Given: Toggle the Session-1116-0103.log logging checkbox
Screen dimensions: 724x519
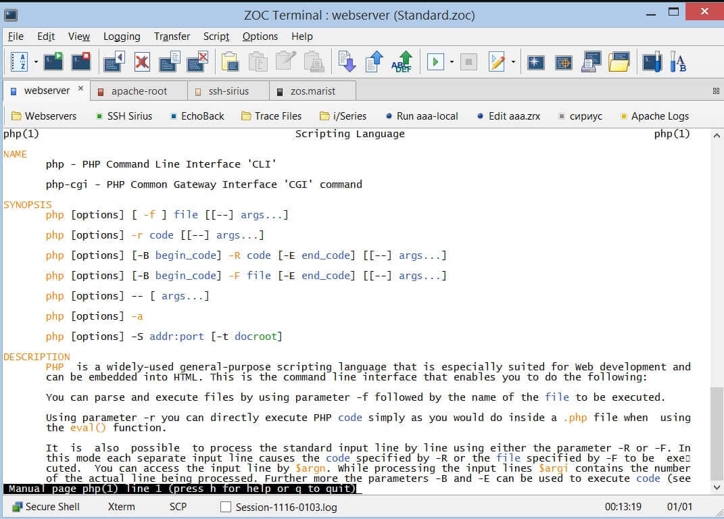Looking at the screenshot, I should click(226, 507).
